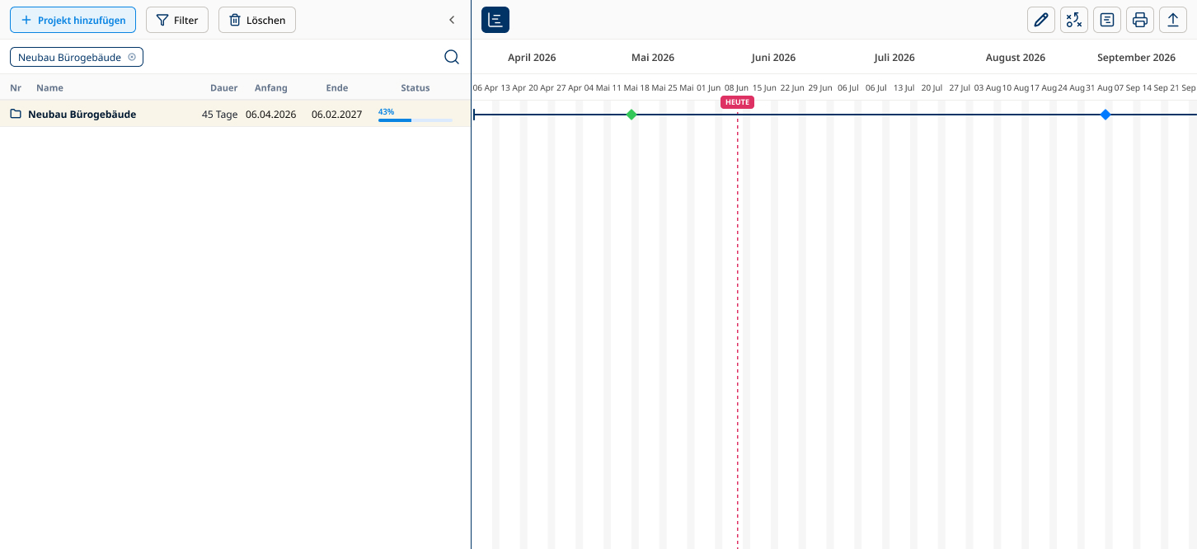The image size is (1197, 549).
Task: Export via the upload arrow icon
Action: tap(1173, 20)
